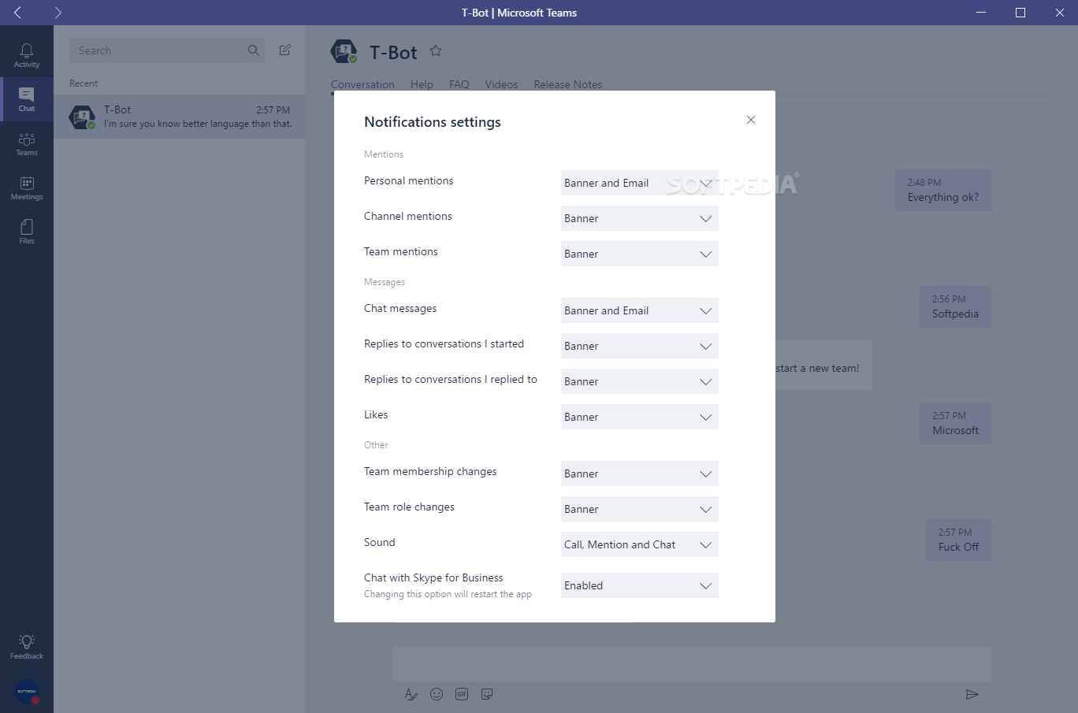
Task: Click the Send message arrow
Action: tap(972, 694)
